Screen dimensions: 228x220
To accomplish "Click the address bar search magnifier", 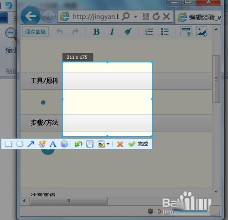I will (126, 16).
